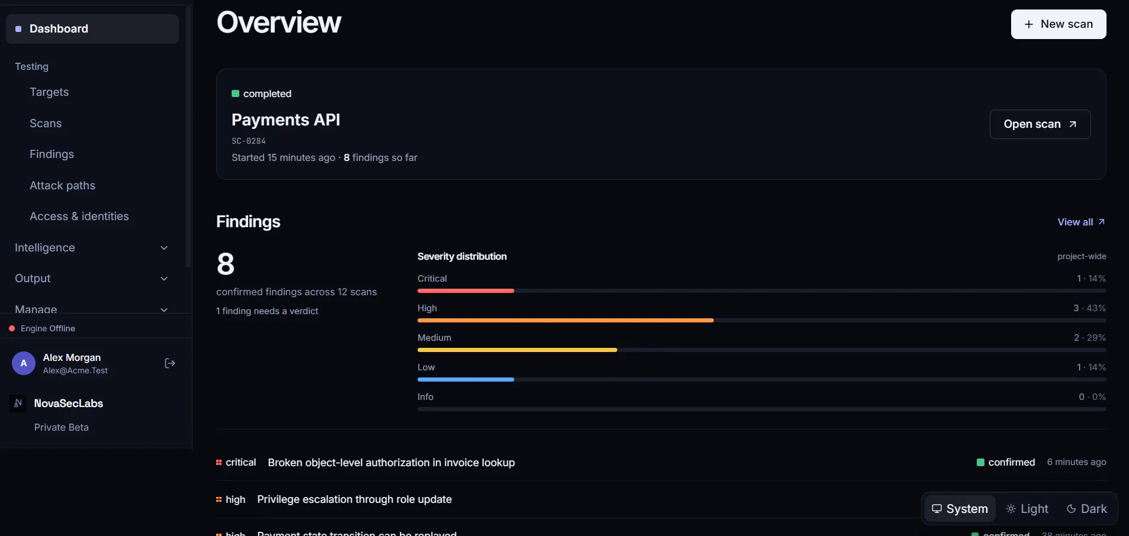
Task: Click the logout icon beside Alex Morgan
Action: [170, 363]
